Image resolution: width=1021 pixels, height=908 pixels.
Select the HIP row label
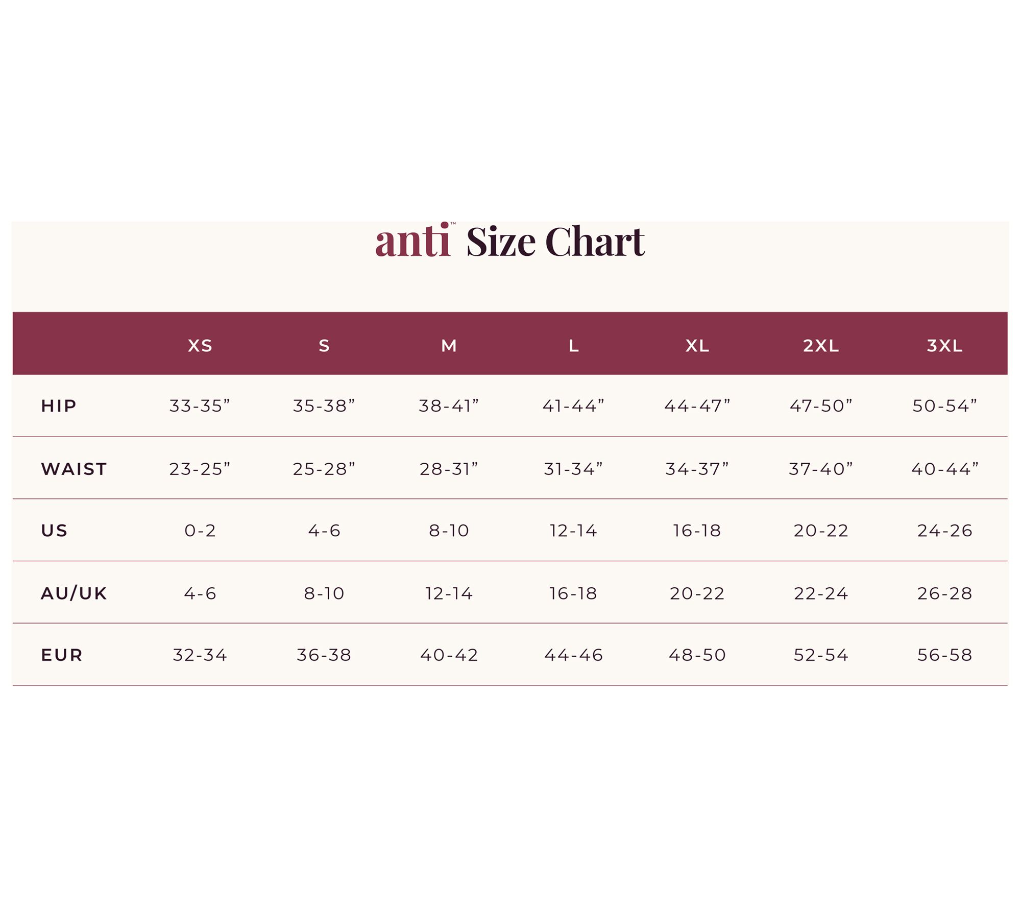coord(59,406)
